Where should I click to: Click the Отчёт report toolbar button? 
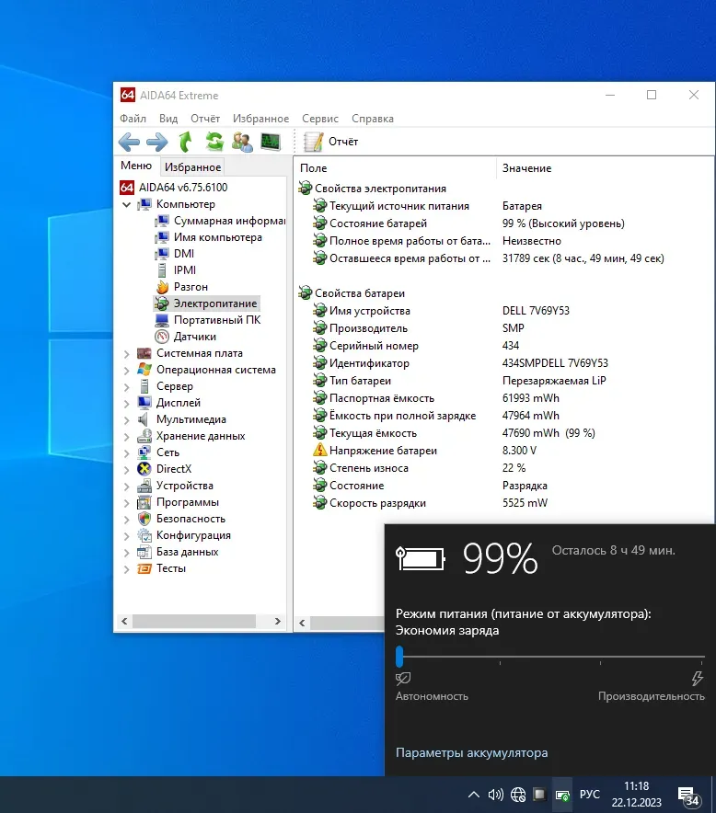[331, 142]
